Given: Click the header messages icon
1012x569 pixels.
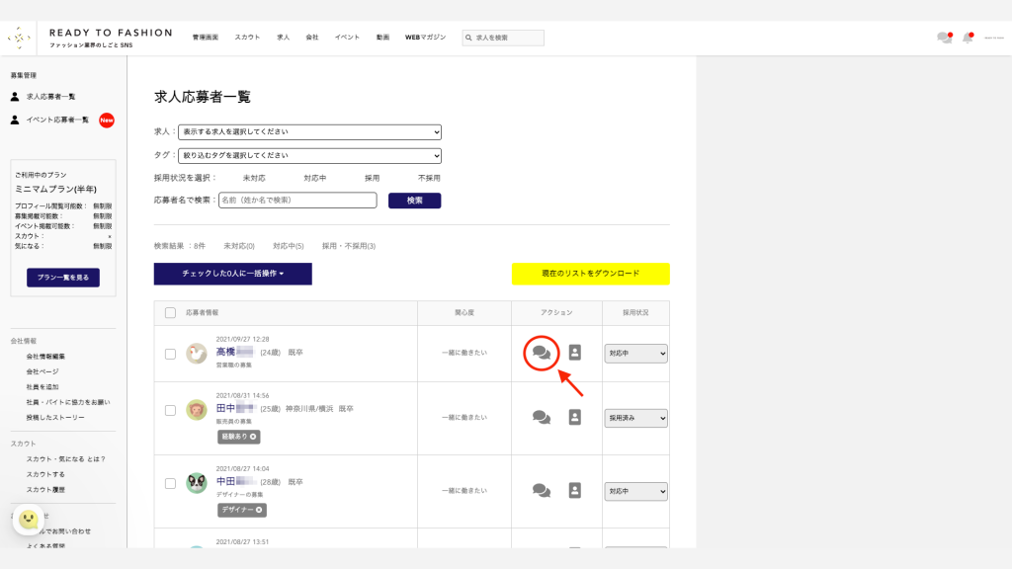Looking at the screenshot, I should click(944, 38).
